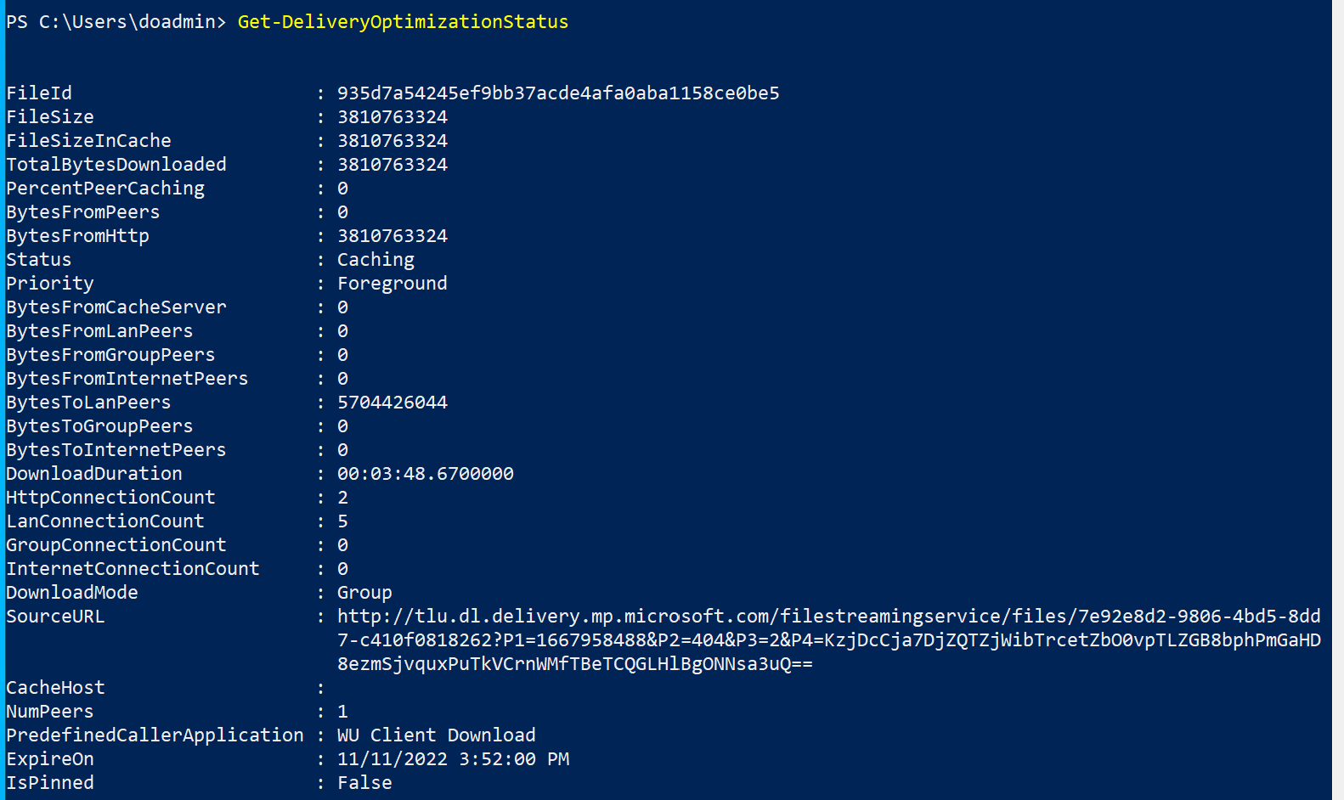This screenshot has height=800, width=1344.
Task: Click the NumPeers value 1
Action: tap(342, 712)
